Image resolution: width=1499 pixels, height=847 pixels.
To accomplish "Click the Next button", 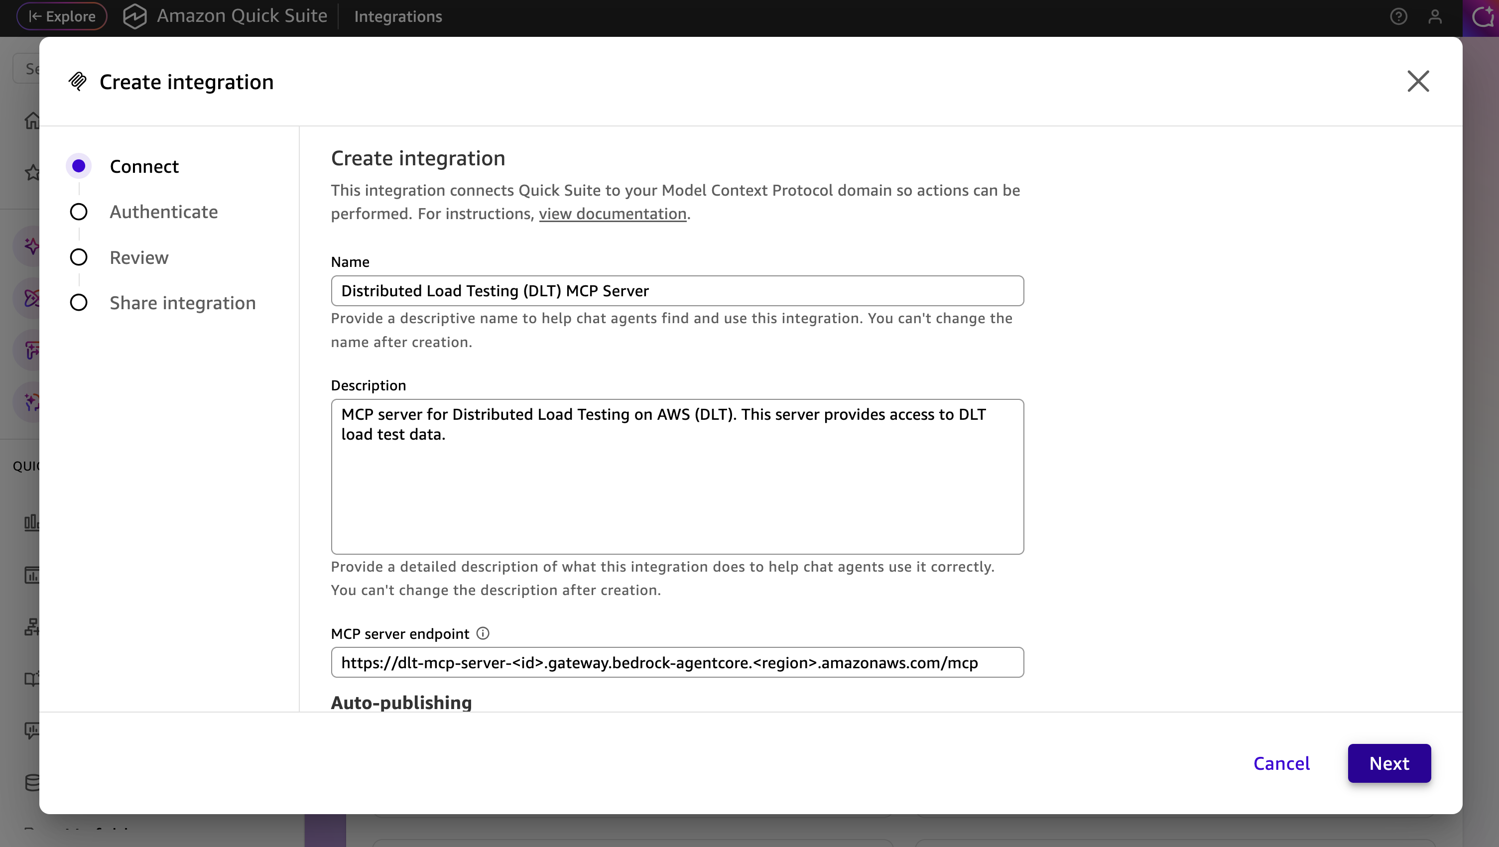I will pyautogui.click(x=1389, y=763).
